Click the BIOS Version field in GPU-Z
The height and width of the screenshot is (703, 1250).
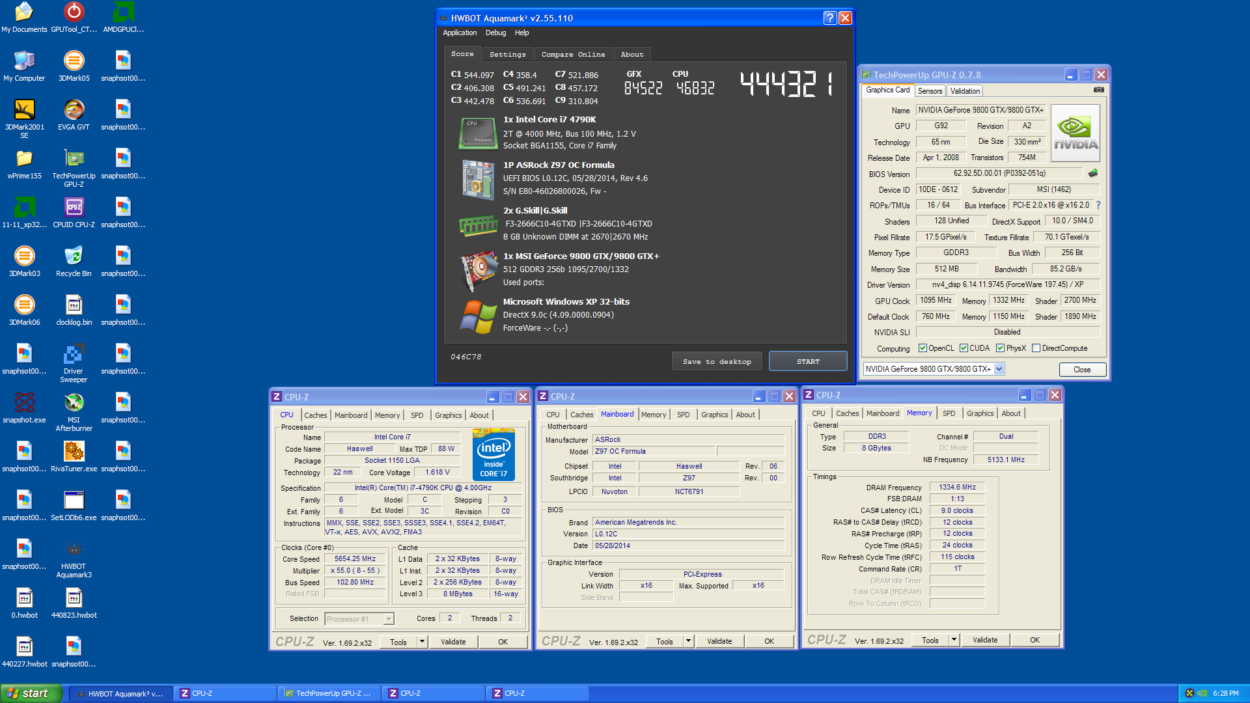click(x=999, y=173)
